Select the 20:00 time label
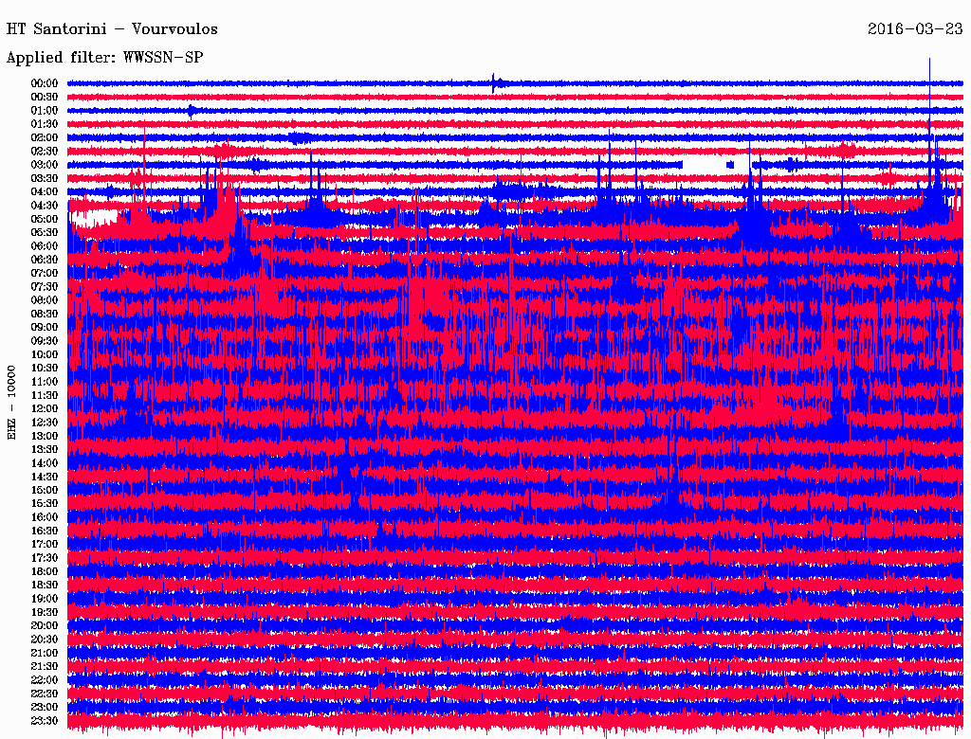The width and height of the screenshot is (971, 739). 45,625
